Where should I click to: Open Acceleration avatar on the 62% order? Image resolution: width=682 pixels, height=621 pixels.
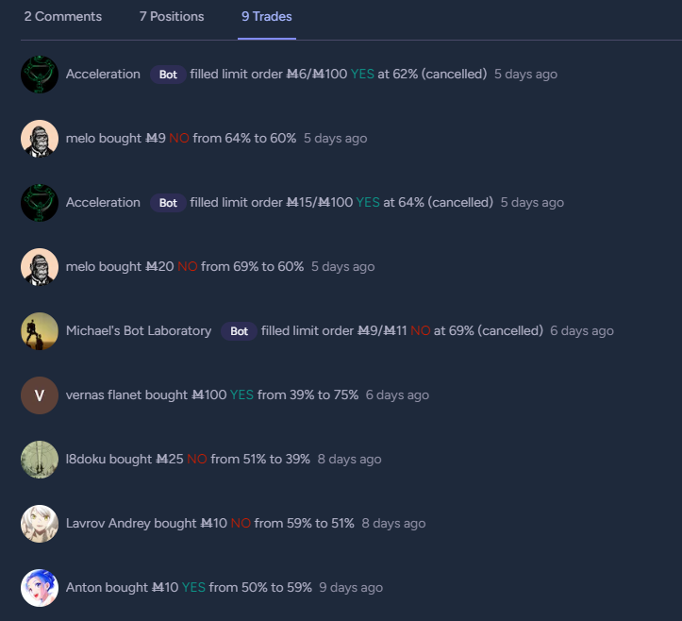(40, 75)
